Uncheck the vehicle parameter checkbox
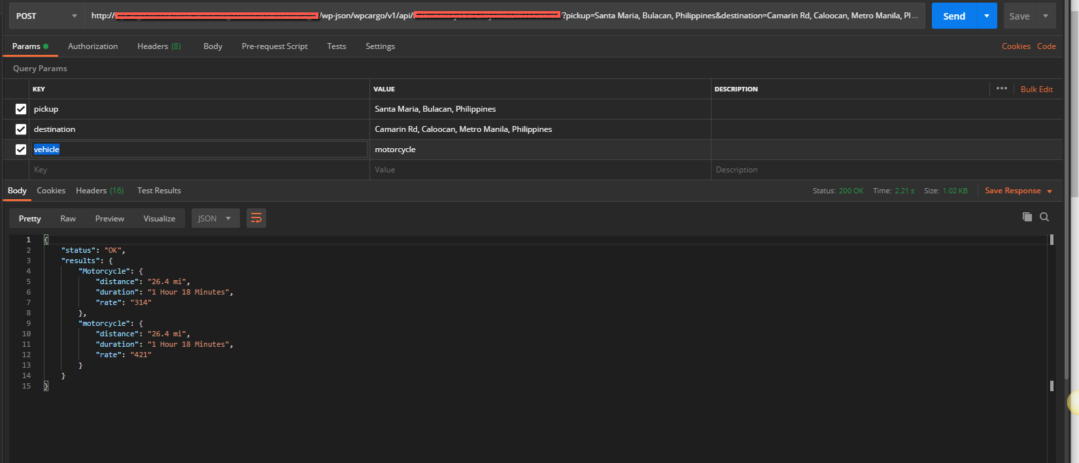This screenshot has width=1079, height=463. pyautogui.click(x=21, y=150)
